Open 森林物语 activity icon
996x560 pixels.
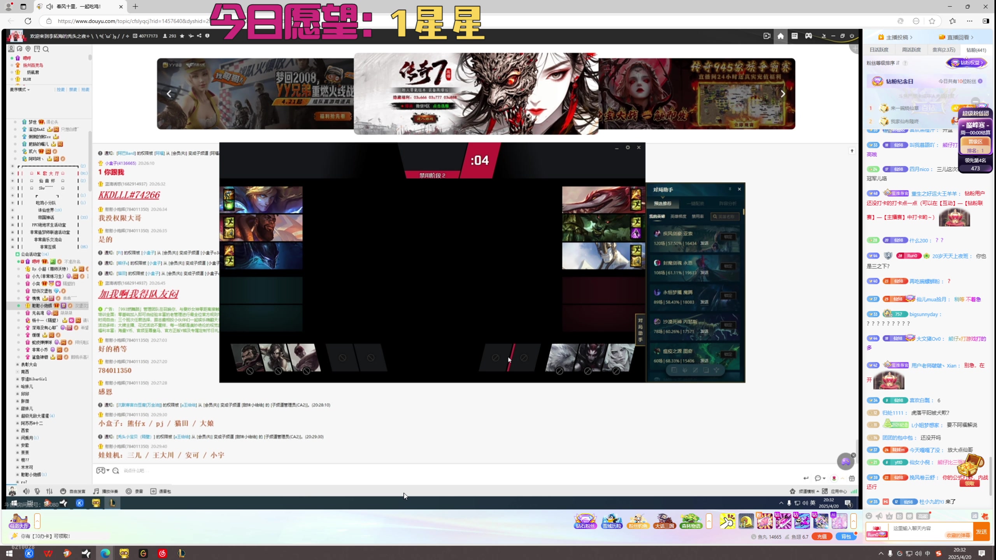pos(691,521)
